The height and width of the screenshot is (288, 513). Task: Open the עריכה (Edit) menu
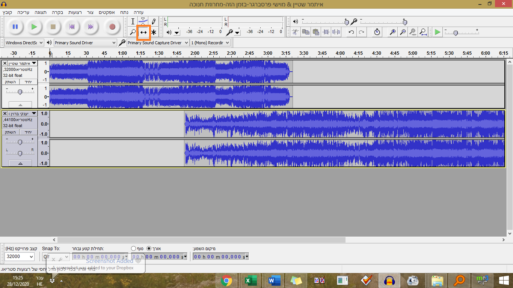click(23, 12)
